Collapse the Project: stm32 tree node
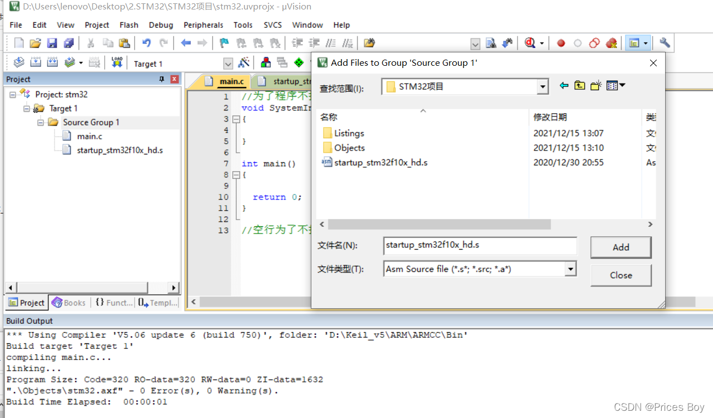 [13, 95]
